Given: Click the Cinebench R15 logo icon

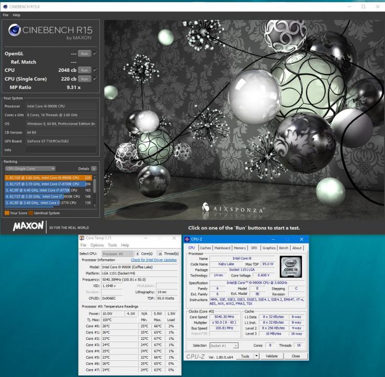Looking at the screenshot, I should (15, 30).
